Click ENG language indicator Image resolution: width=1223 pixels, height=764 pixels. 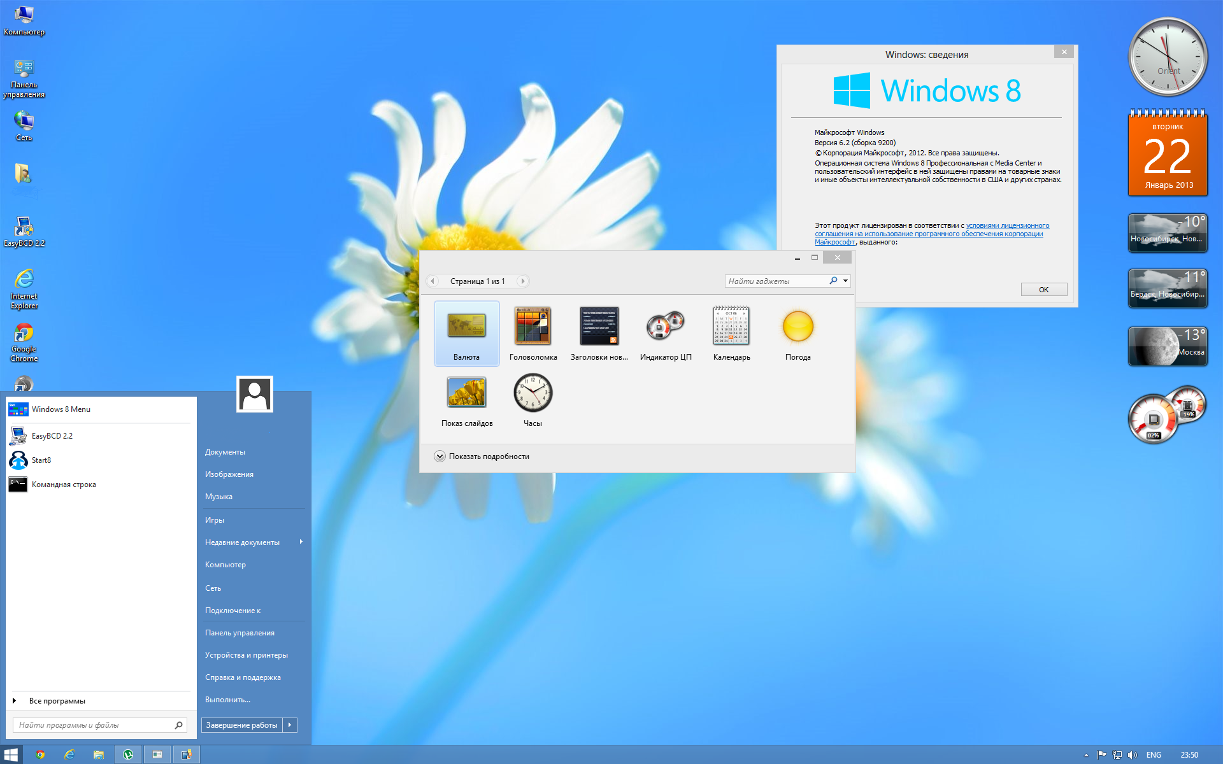pyautogui.click(x=1154, y=755)
